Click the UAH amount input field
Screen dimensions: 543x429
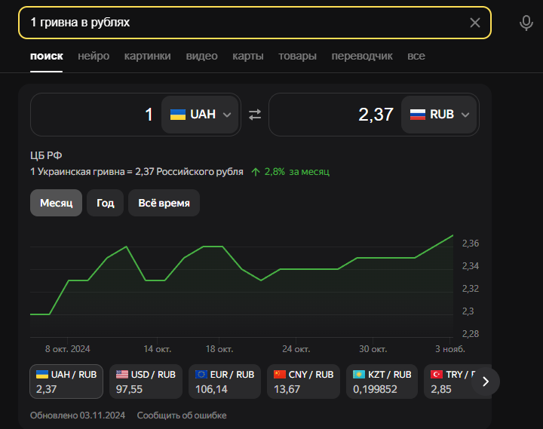click(x=94, y=115)
